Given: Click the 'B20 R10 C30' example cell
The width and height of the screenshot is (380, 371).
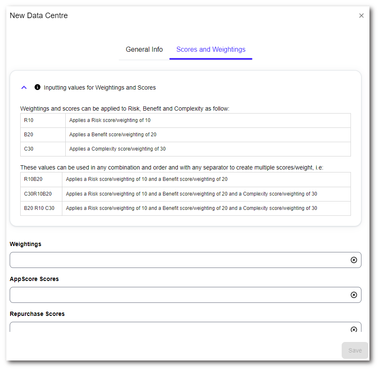Looking at the screenshot, I should coord(39,208).
